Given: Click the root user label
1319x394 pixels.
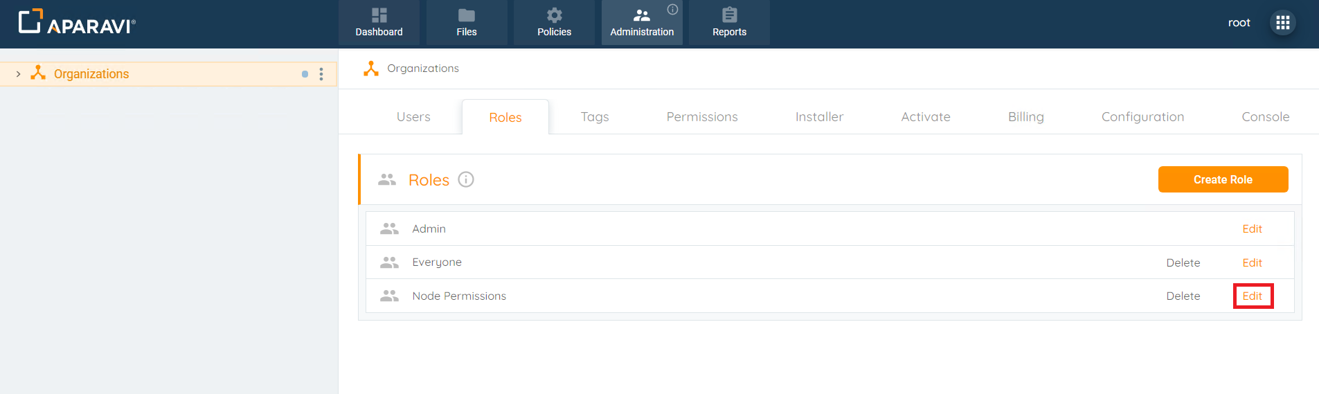Looking at the screenshot, I should (1239, 23).
